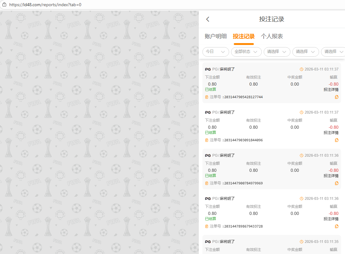Click clock icon on the first bet record
Screen dimensions: 345x254
[302, 69]
